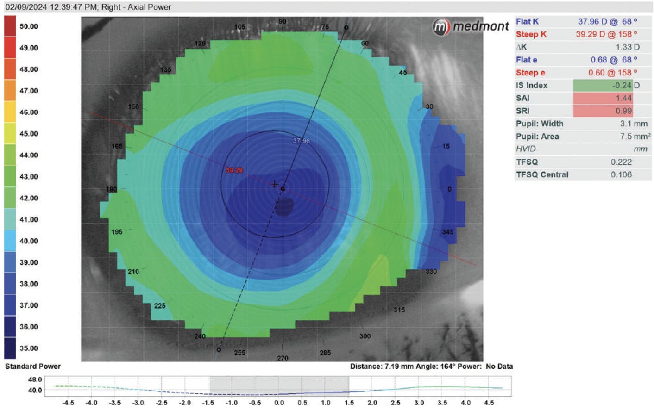The height and width of the screenshot is (410, 654).
Task: Click the meridian handle near 75 degrees
Action: [x=346, y=28]
